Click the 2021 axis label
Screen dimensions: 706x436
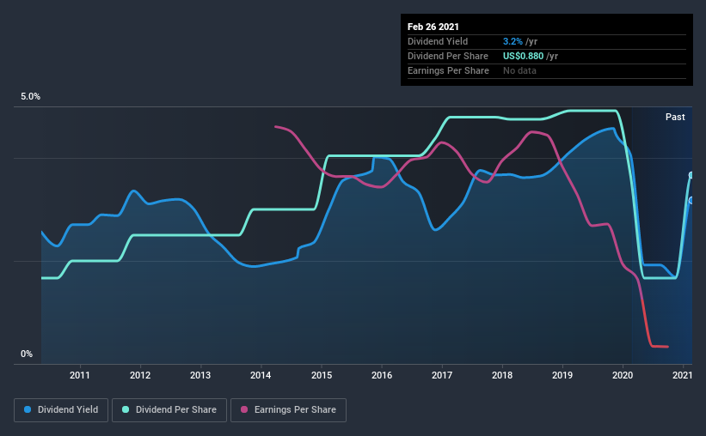point(682,375)
